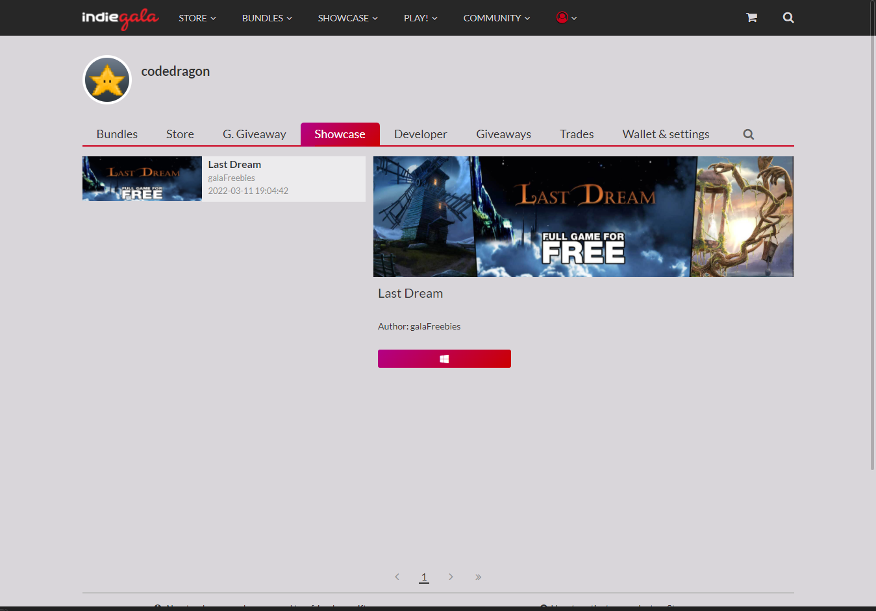Screen dimensions: 876x611
Task: Expand the COMMUNITY dropdown menu
Action: pos(497,18)
